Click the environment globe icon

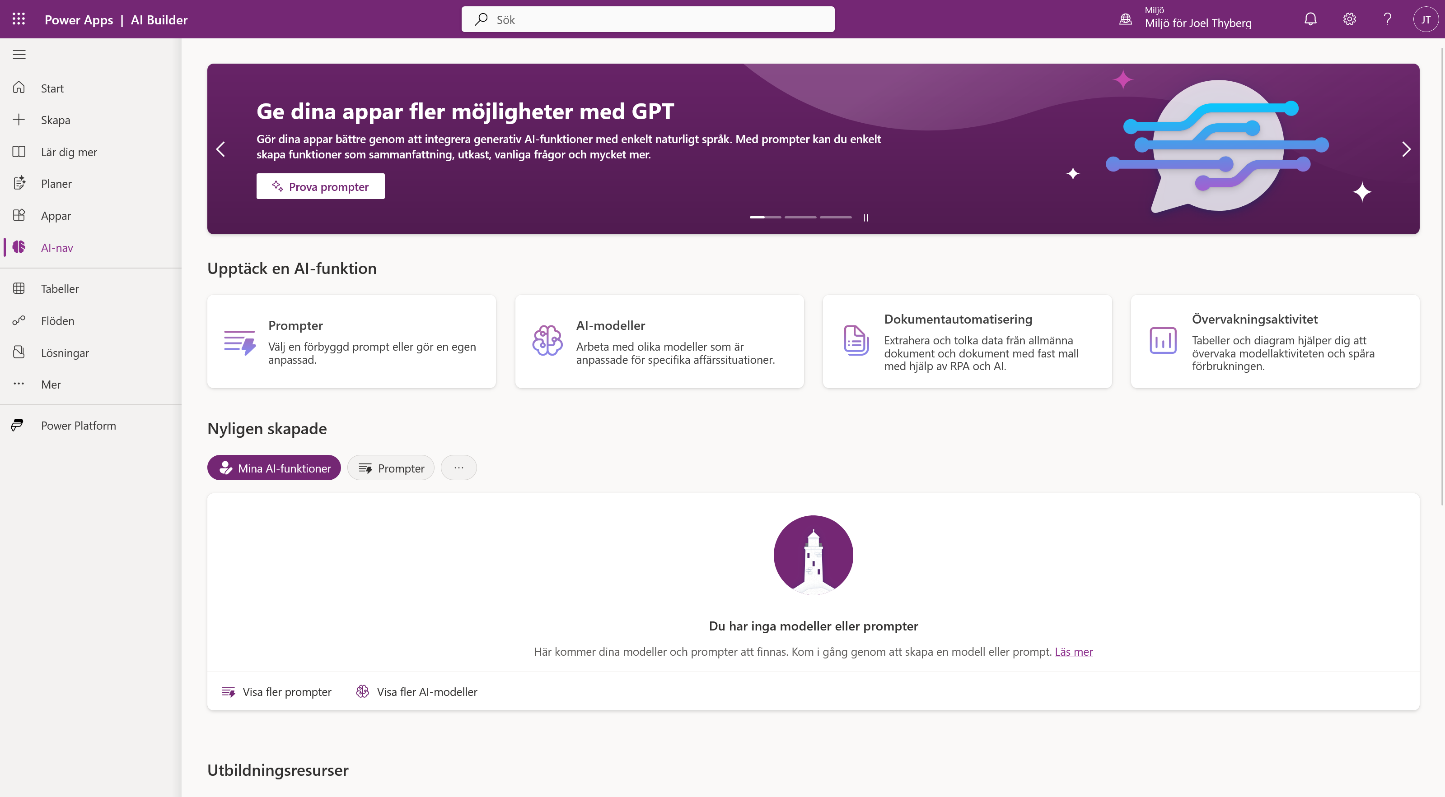[1125, 19]
